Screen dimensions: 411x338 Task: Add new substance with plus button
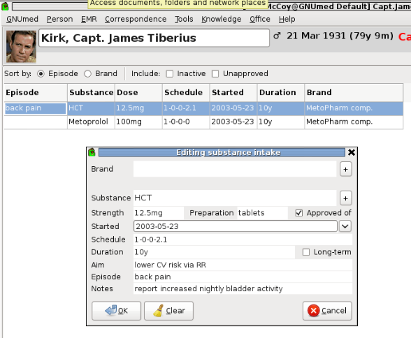345,198
